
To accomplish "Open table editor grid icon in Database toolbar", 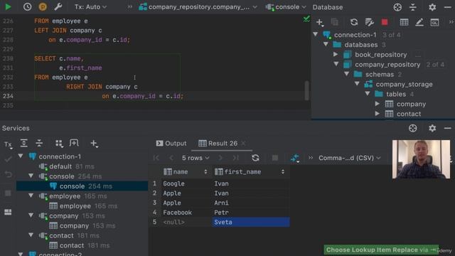I will click(404, 22).
